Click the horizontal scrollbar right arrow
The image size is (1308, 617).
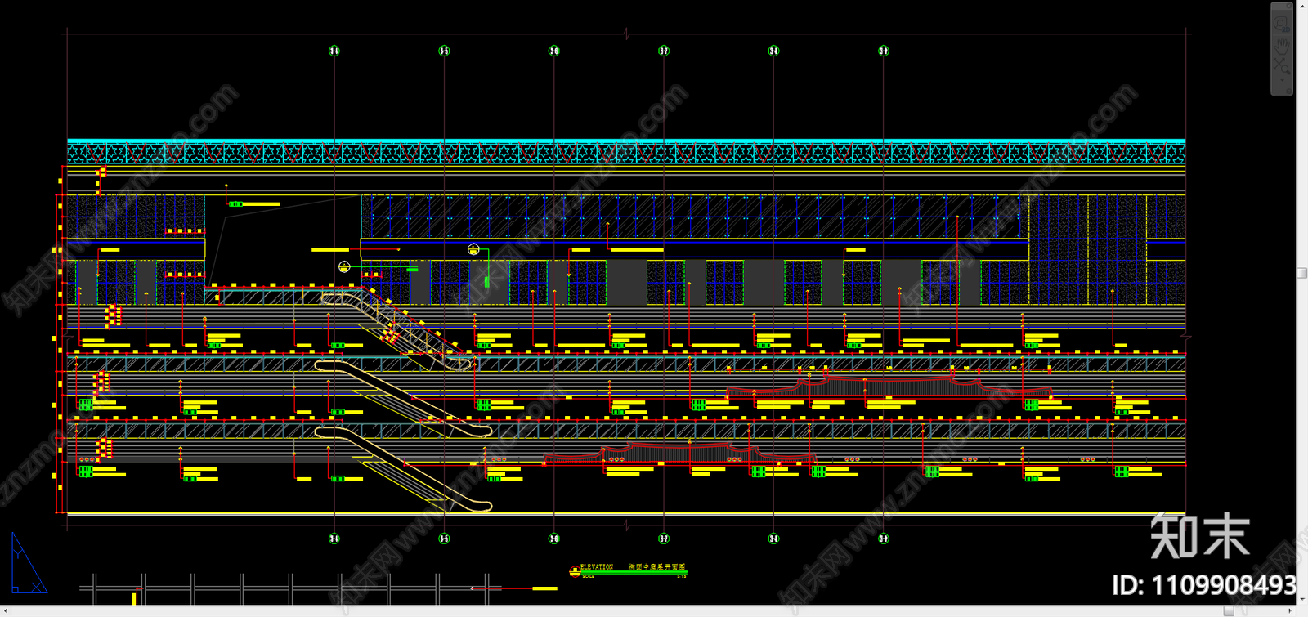pos(1290,611)
